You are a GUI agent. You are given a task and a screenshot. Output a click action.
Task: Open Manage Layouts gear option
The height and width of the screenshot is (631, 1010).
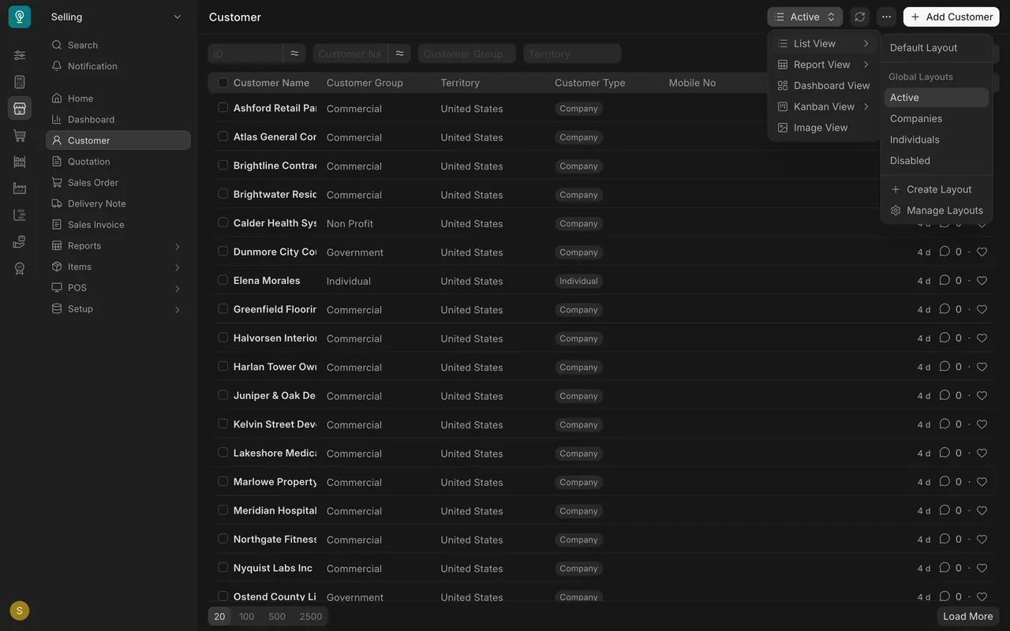937,211
